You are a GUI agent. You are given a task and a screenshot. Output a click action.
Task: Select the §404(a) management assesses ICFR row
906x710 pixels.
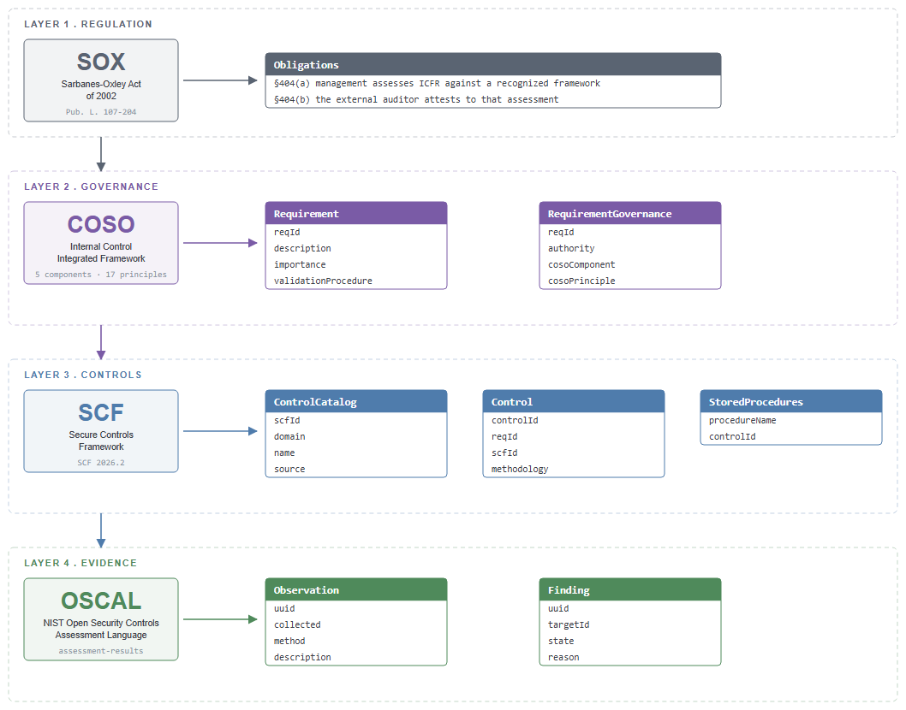tap(493, 84)
